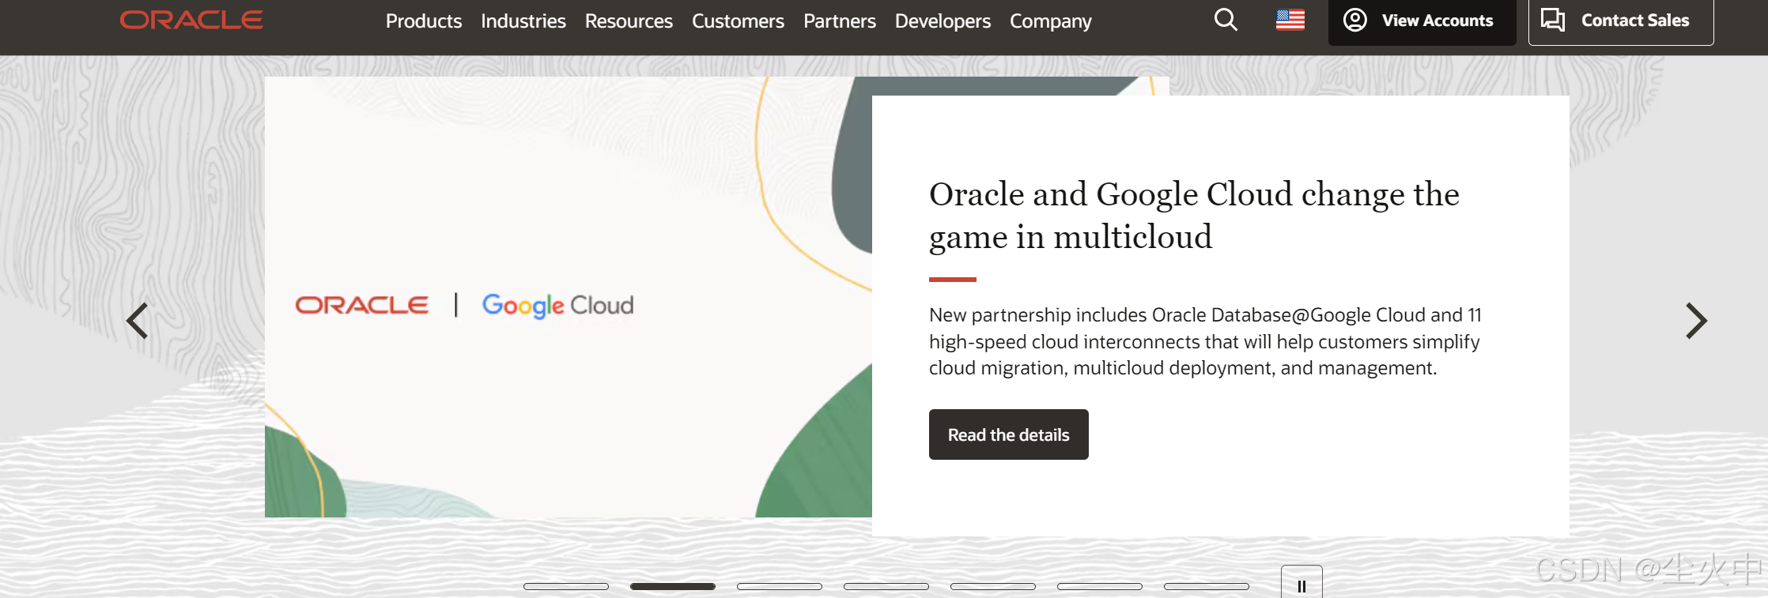Screen dimensions: 1768x598
Task: Jump to the seventh carousel slide indicator
Action: (x=1207, y=586)
